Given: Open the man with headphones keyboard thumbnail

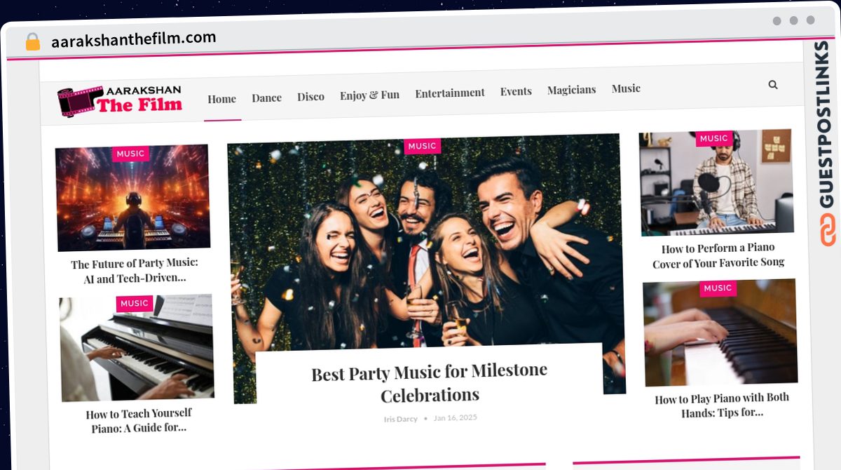Looking at the screenshot, I should coord(716,182).
